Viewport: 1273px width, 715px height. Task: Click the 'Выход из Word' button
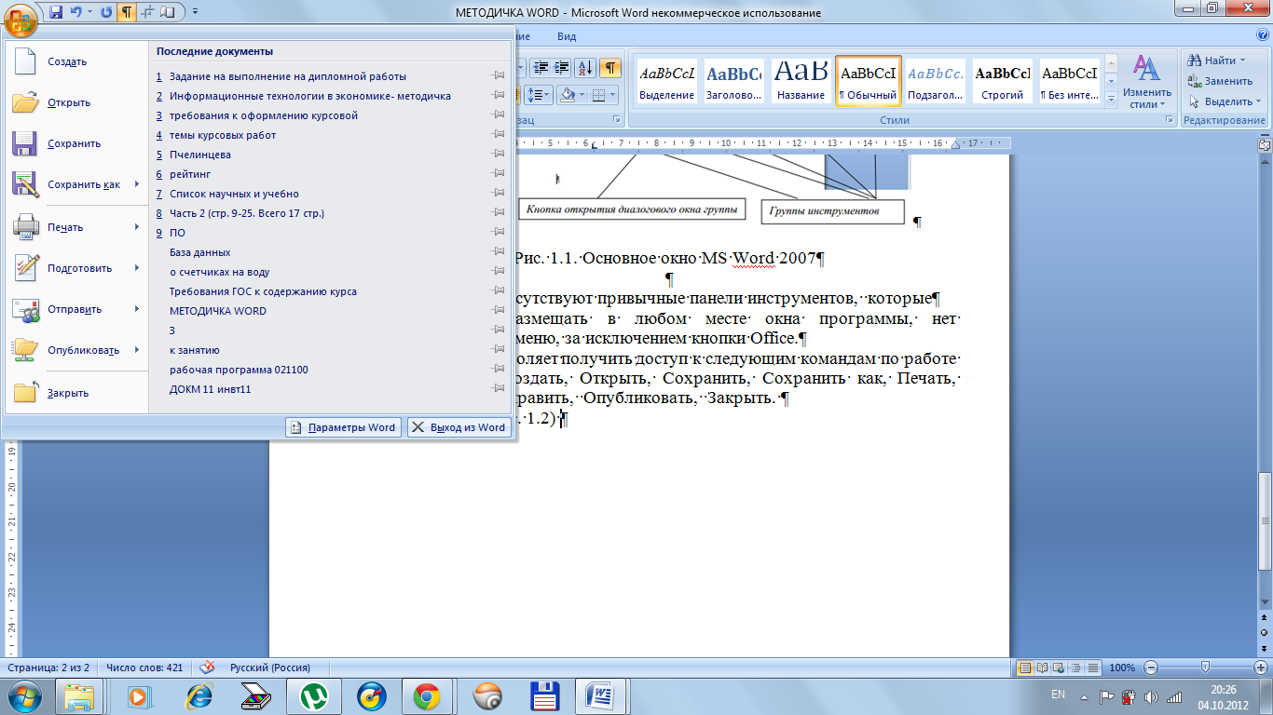tap(459, 427)
